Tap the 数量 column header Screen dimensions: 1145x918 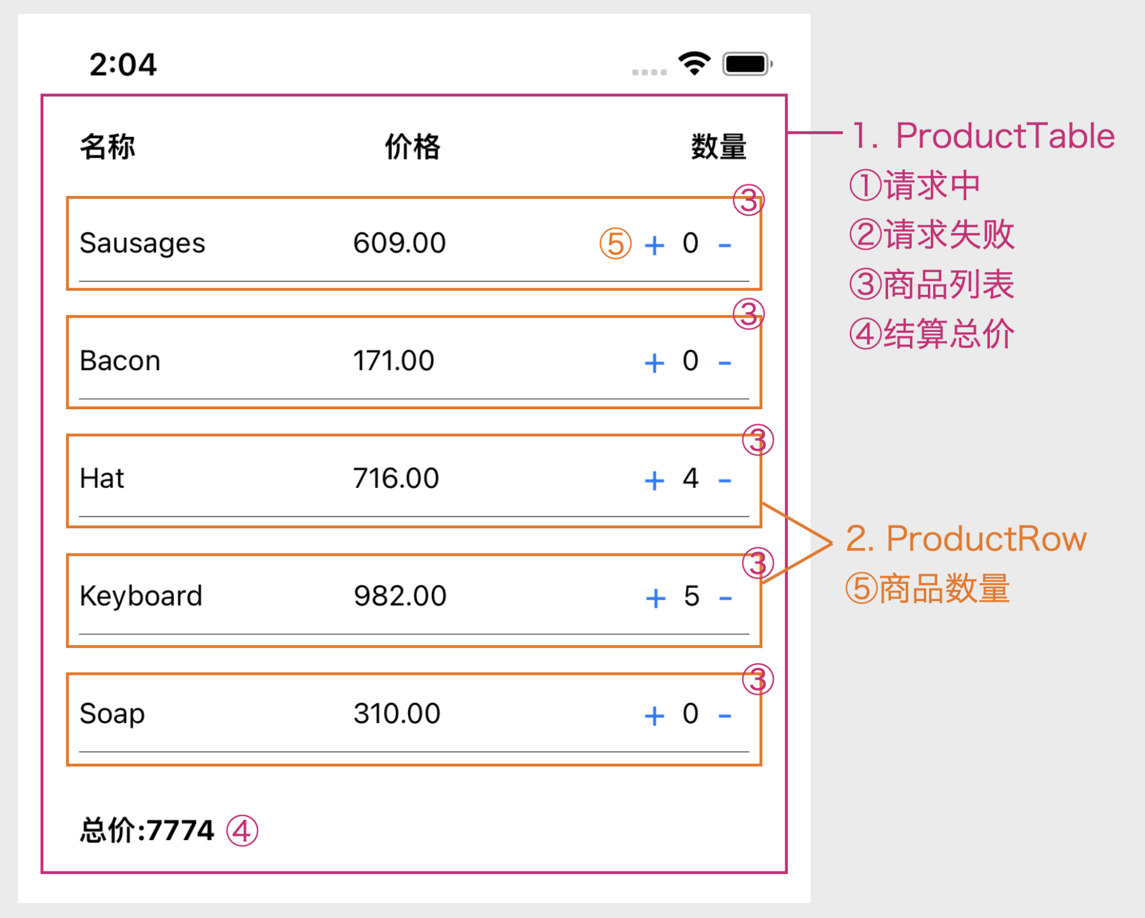tap(719, 147)
